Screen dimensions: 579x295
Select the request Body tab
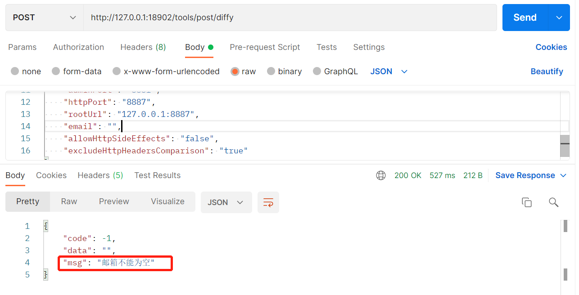pos(199,47)
